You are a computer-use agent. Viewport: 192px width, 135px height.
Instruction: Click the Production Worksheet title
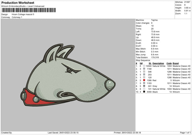click(x=18, y=3)
